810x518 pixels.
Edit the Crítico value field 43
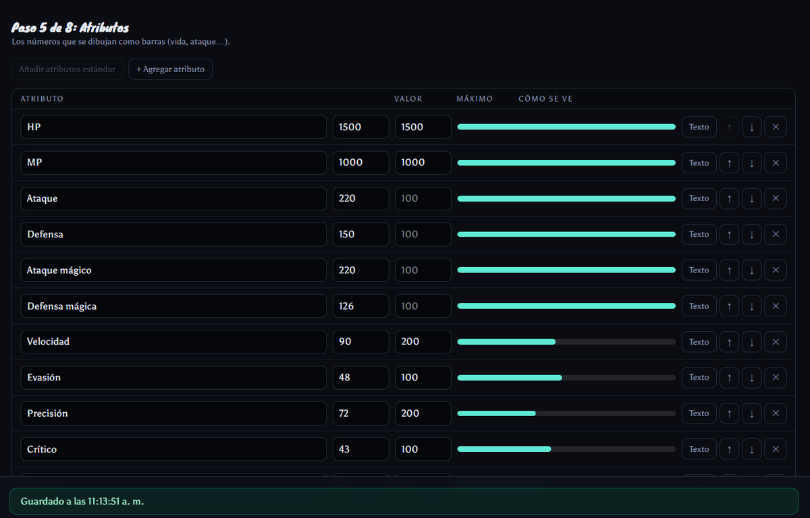click(x=361, y=449)
